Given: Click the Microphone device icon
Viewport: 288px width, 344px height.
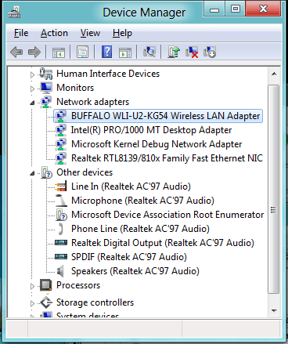Looking at the screenshot, I should (61, 201).
